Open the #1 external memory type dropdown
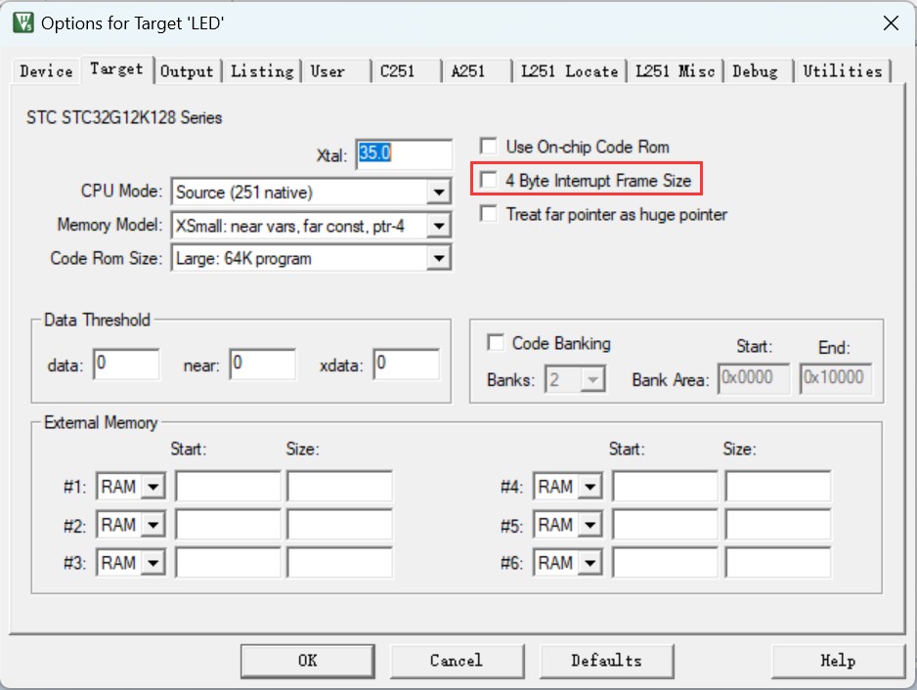This screenshot has height=690, width=917. pyautogui.click(x=153, y=487)
